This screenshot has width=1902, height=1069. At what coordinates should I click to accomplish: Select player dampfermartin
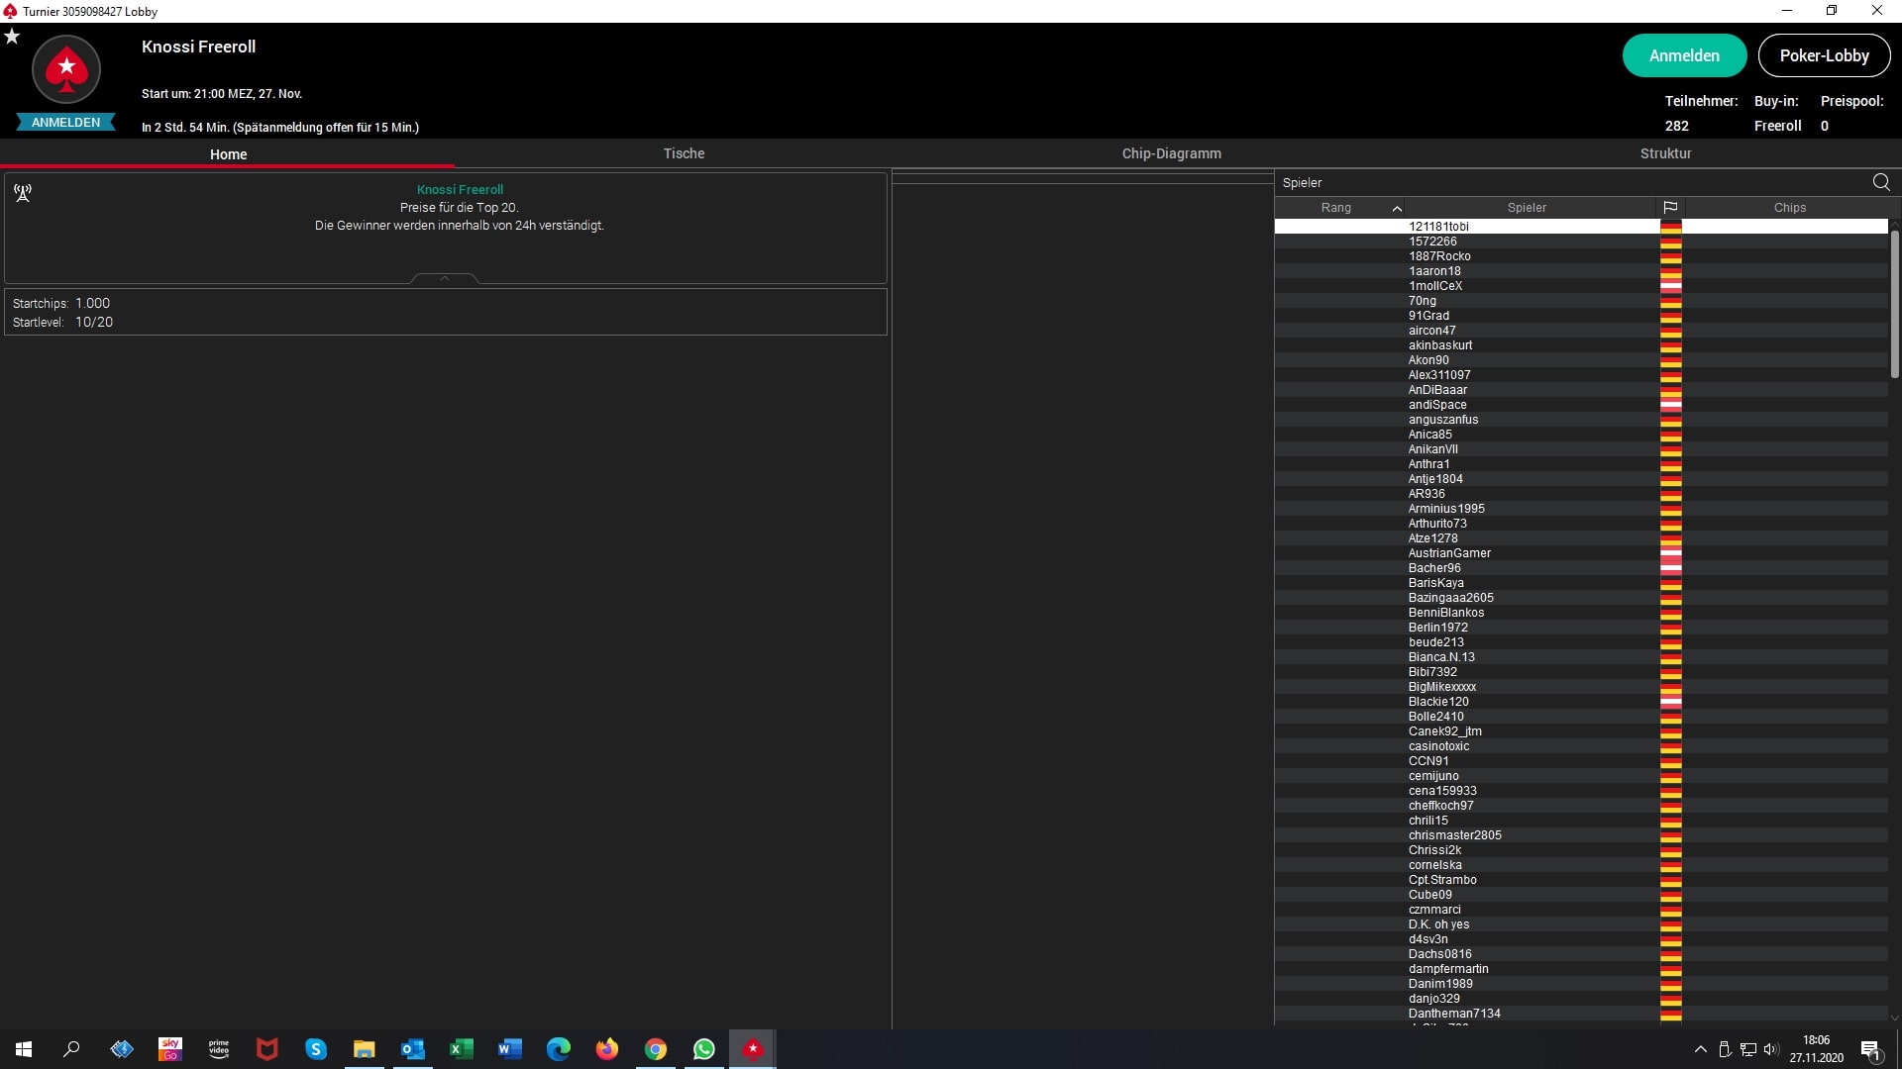[1581, 969]
